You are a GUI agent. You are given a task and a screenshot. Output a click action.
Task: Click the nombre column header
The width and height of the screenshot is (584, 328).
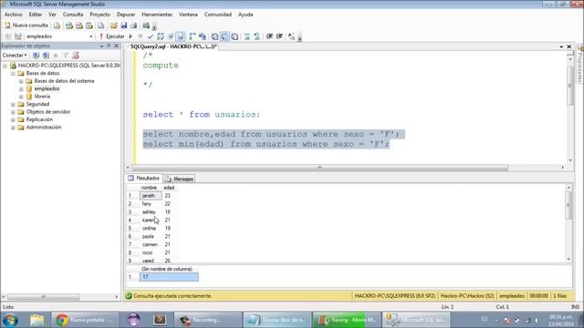[x=151, y=188]
